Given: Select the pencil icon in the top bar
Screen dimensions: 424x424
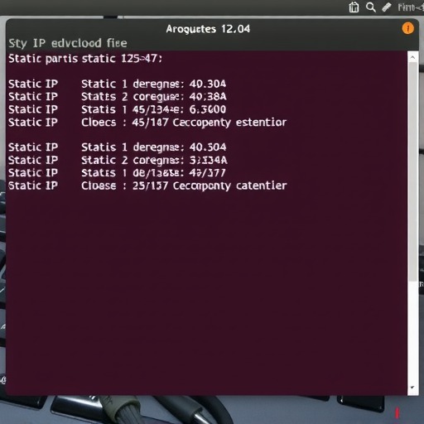Looking at the screenshot, I should (x=387, y=7).
